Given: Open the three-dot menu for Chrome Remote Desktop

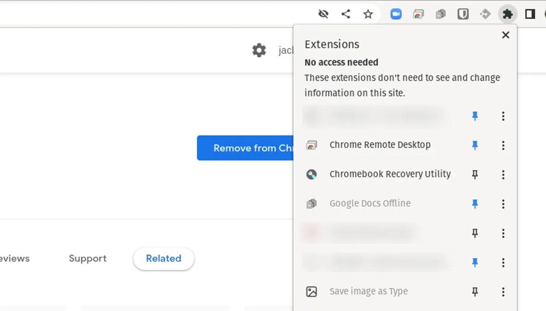Looking at the screenshot, I should 503,146.
